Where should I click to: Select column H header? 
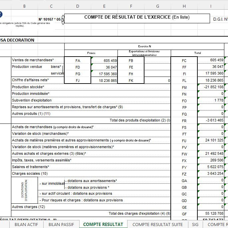[x=184, y=6]
